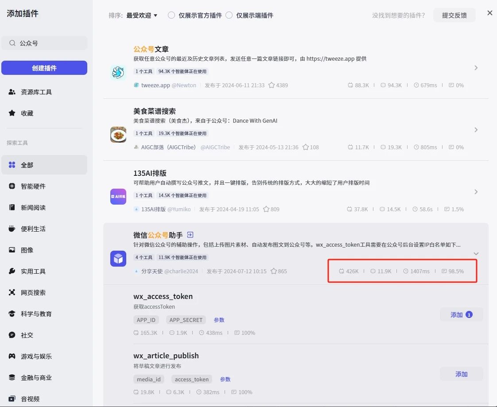Click the 创建插件 button
The width and height of the screenshot is (497, 407).
tap(44, 68)
